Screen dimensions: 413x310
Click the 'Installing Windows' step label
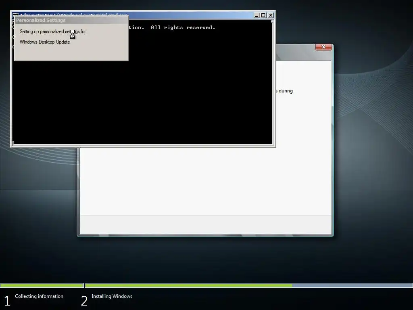click(112, 296)
